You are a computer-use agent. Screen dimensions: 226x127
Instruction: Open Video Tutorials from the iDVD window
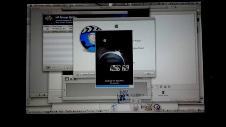pos(88,74)
